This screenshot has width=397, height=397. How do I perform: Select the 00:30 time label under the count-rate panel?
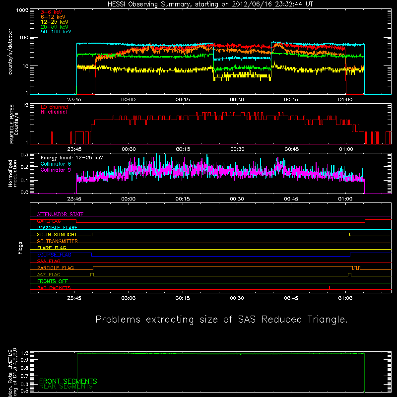(x=237, y=100)
